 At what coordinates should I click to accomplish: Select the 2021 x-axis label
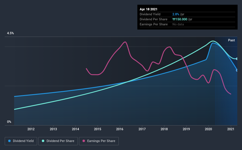click(231, 129)
